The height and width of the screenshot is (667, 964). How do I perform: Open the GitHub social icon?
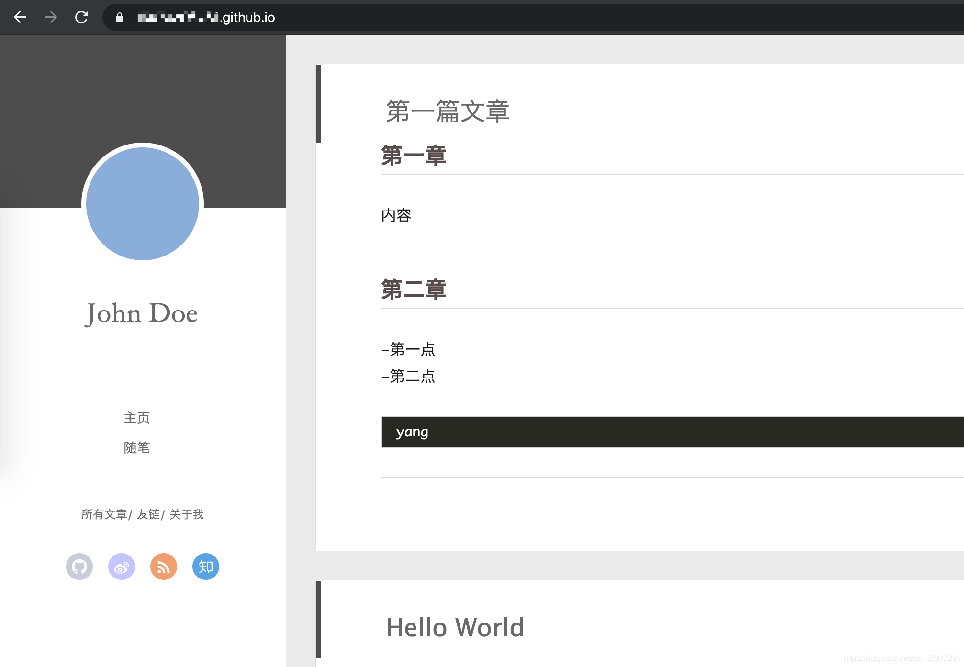[79, 567]
